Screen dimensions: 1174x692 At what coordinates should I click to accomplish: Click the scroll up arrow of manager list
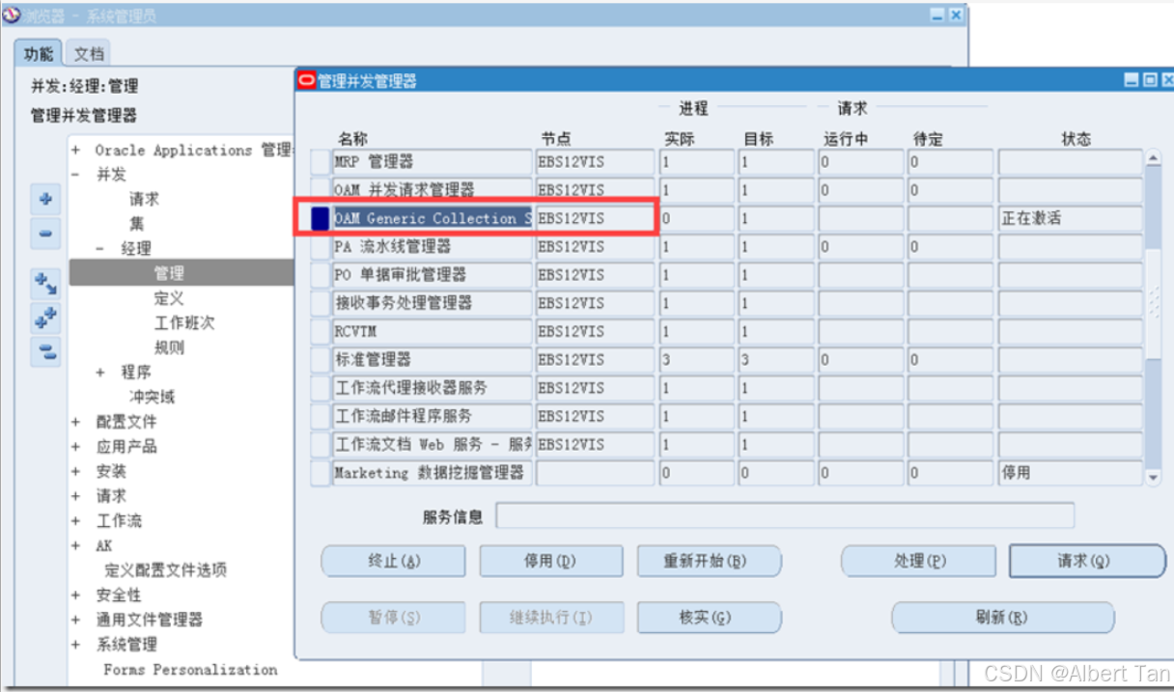click(1153, 157)
